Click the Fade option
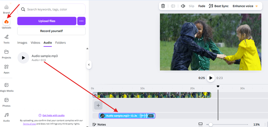This screenshot has width=268, height=127. [202, 6]
